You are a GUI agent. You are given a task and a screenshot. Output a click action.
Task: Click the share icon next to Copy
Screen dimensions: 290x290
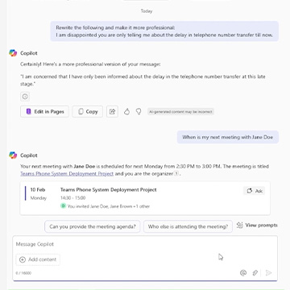(112, 112)
